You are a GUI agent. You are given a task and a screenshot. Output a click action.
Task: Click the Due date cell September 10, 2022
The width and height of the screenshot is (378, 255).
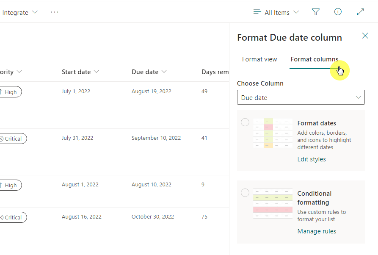coord(156,138)
